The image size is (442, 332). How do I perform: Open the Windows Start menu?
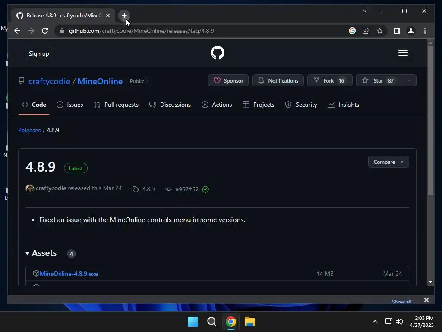pos(193,322)
